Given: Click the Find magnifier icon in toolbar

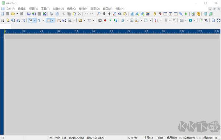Looking at the screenshot, I should [x=99, y=14].
